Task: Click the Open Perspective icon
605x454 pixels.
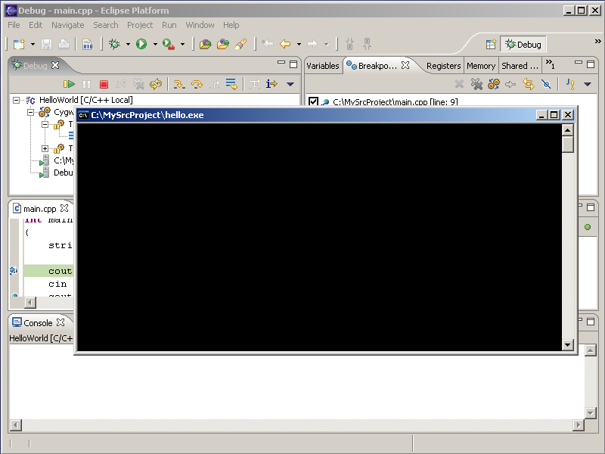Action: (491, 45)
